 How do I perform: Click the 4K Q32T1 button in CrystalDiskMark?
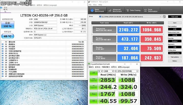pos(94,87)
